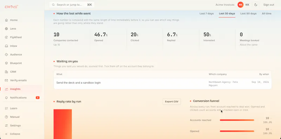
Task: Click the Inbox tray icon
Action: coord(6,46)
